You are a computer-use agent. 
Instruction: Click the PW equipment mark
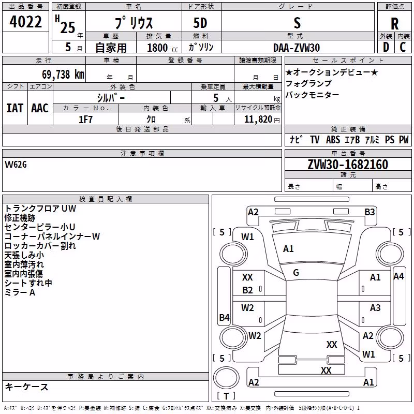tap(404, 139)
